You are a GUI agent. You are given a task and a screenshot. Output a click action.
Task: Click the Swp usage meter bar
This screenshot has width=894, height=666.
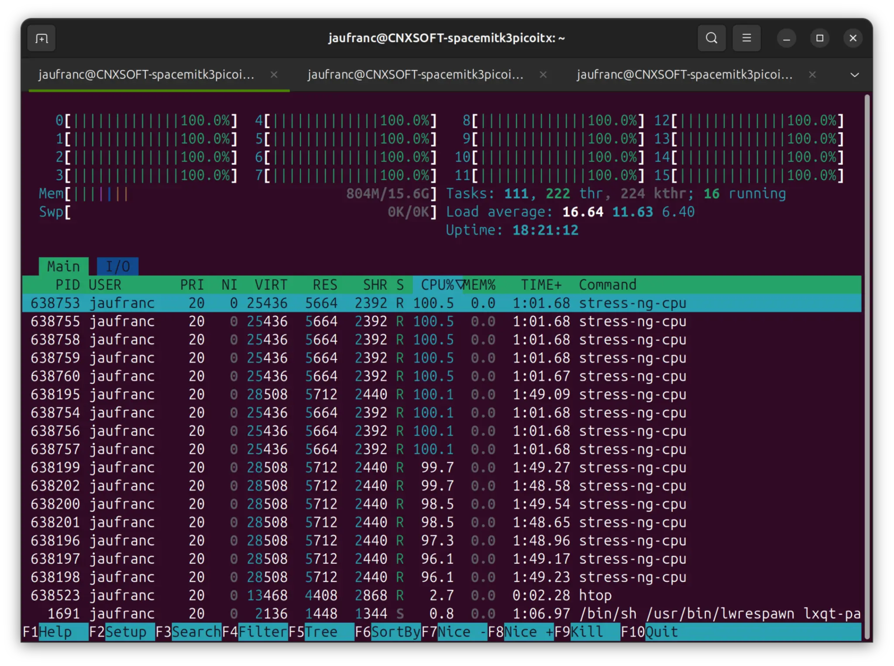point(238,212)
